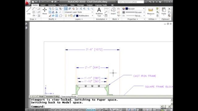Expand the Utilities panel
The width and height of the screenshot is (198, 111).
[x=152, y=19]
